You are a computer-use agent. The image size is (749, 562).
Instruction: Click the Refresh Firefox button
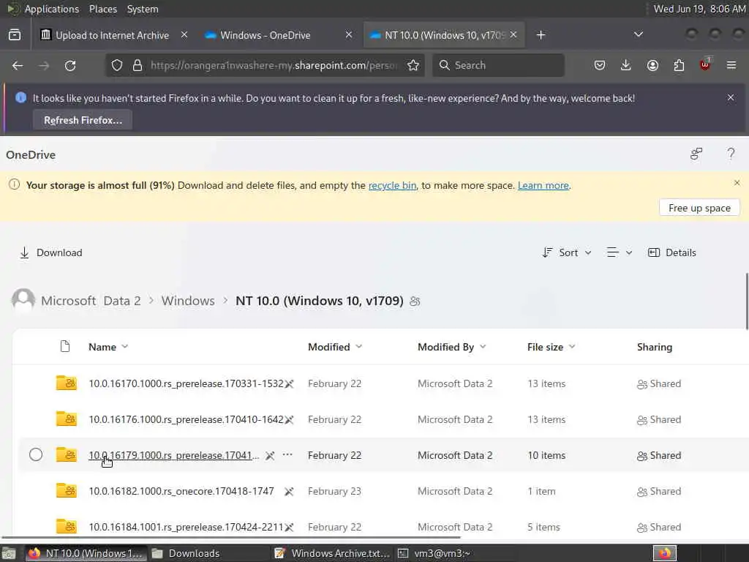coord(83,120)
